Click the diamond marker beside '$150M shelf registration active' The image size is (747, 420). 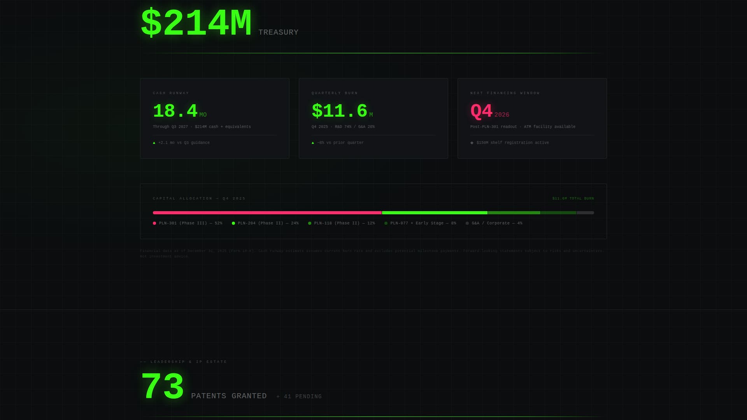pos(472,143)
